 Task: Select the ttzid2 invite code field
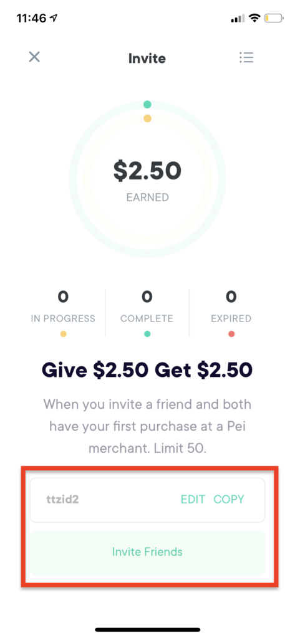coord(147,500)
